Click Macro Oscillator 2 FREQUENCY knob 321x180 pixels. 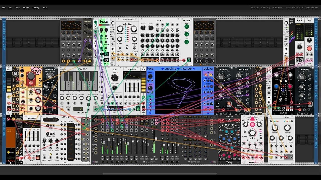pyautogui.click(x=120, y=29)
